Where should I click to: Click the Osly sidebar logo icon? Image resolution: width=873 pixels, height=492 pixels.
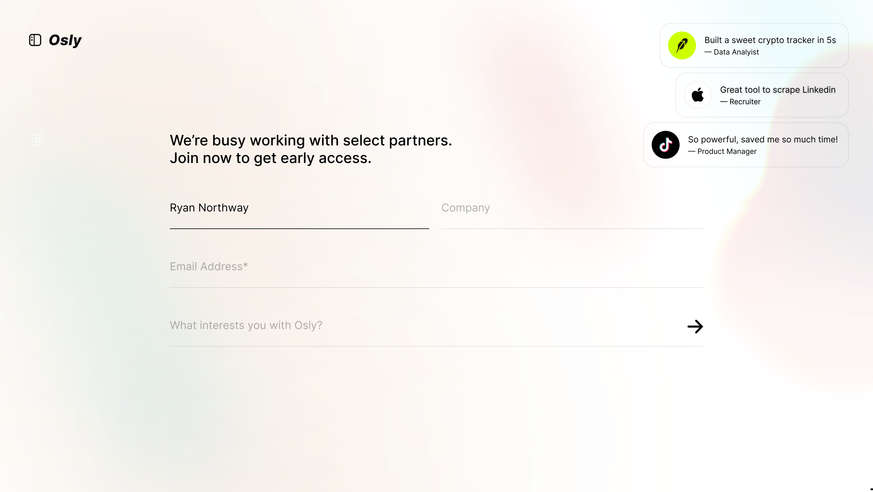tap(35, 40)
